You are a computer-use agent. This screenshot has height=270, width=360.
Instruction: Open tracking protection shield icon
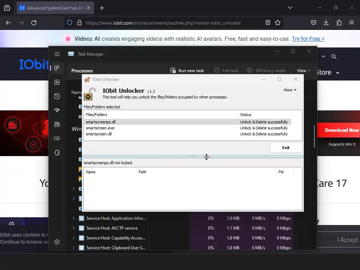tap(70, 23)
